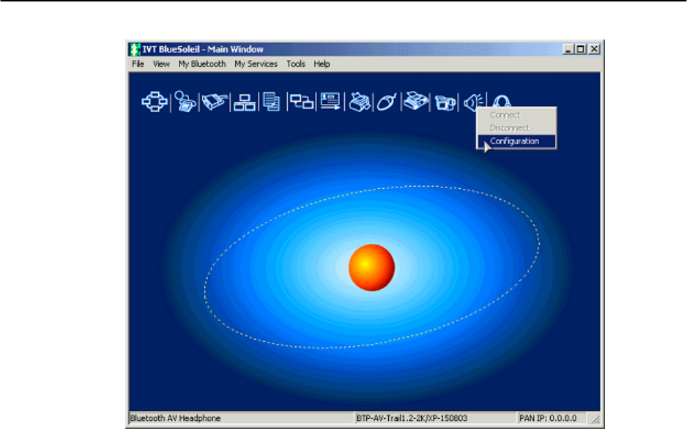Viewport: 687px width, 429px height.
Task: Select the headphone service icon
Action: [502, 101]
